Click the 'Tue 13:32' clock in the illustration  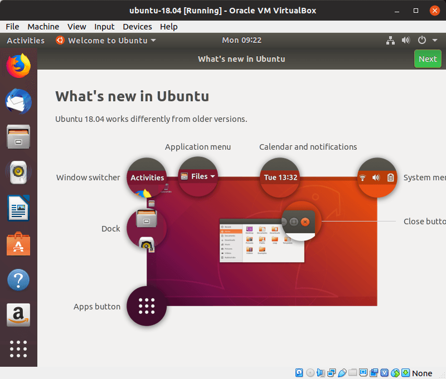[280, 178]
